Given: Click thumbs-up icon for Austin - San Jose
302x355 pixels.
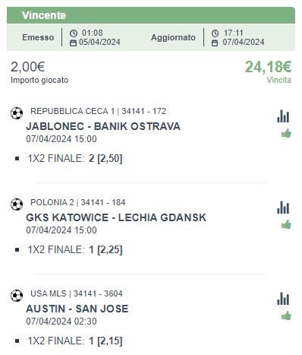Looking at the screenshot, I should (286, 315).
